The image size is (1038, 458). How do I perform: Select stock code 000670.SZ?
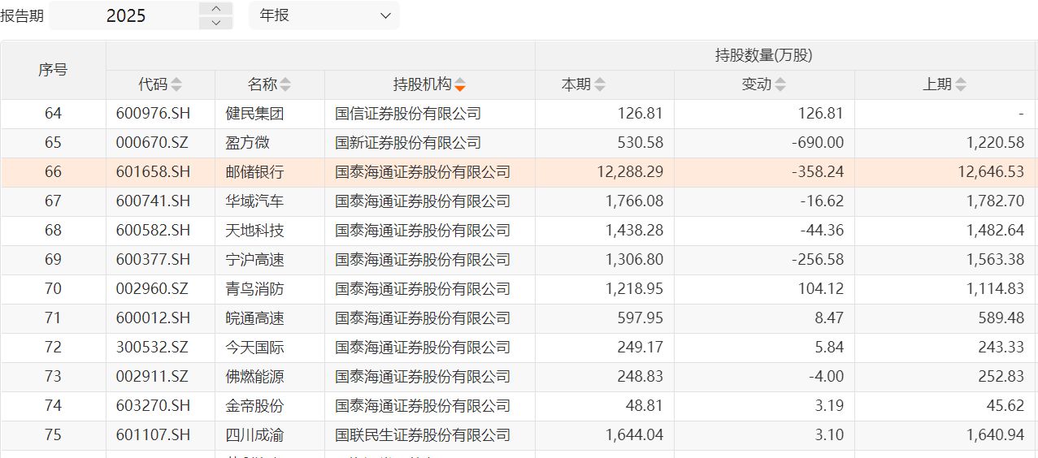point(151,143)
